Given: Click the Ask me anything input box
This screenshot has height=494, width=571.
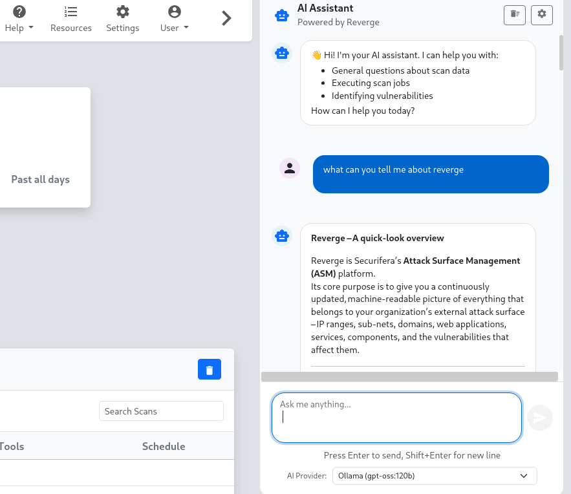Looking at the screenshot, I should click(x=396, y=417).
